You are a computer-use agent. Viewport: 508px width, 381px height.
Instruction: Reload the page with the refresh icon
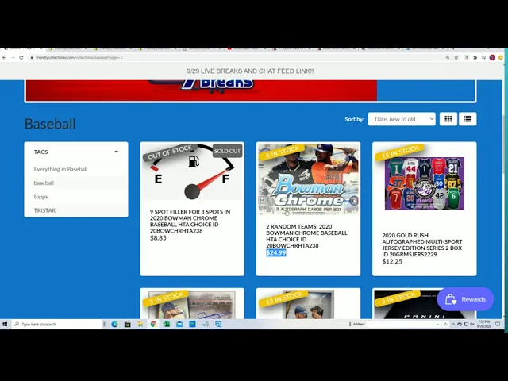pyautogui.click(x=21, y=57)
